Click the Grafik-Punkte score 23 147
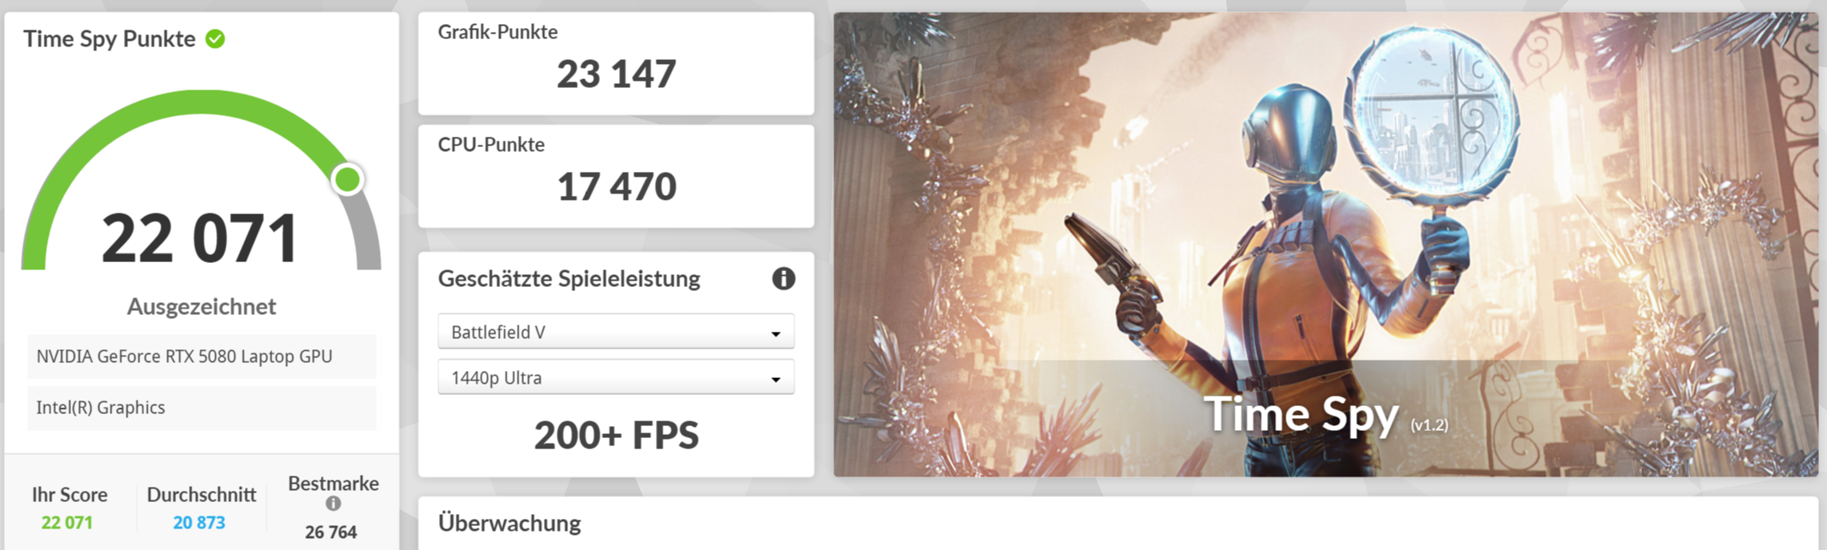This screenshot has height=550, width=1827. [616, 74]
